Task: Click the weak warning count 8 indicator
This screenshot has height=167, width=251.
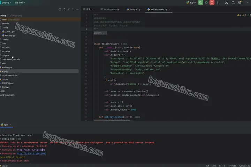Action: click(244, 15)
